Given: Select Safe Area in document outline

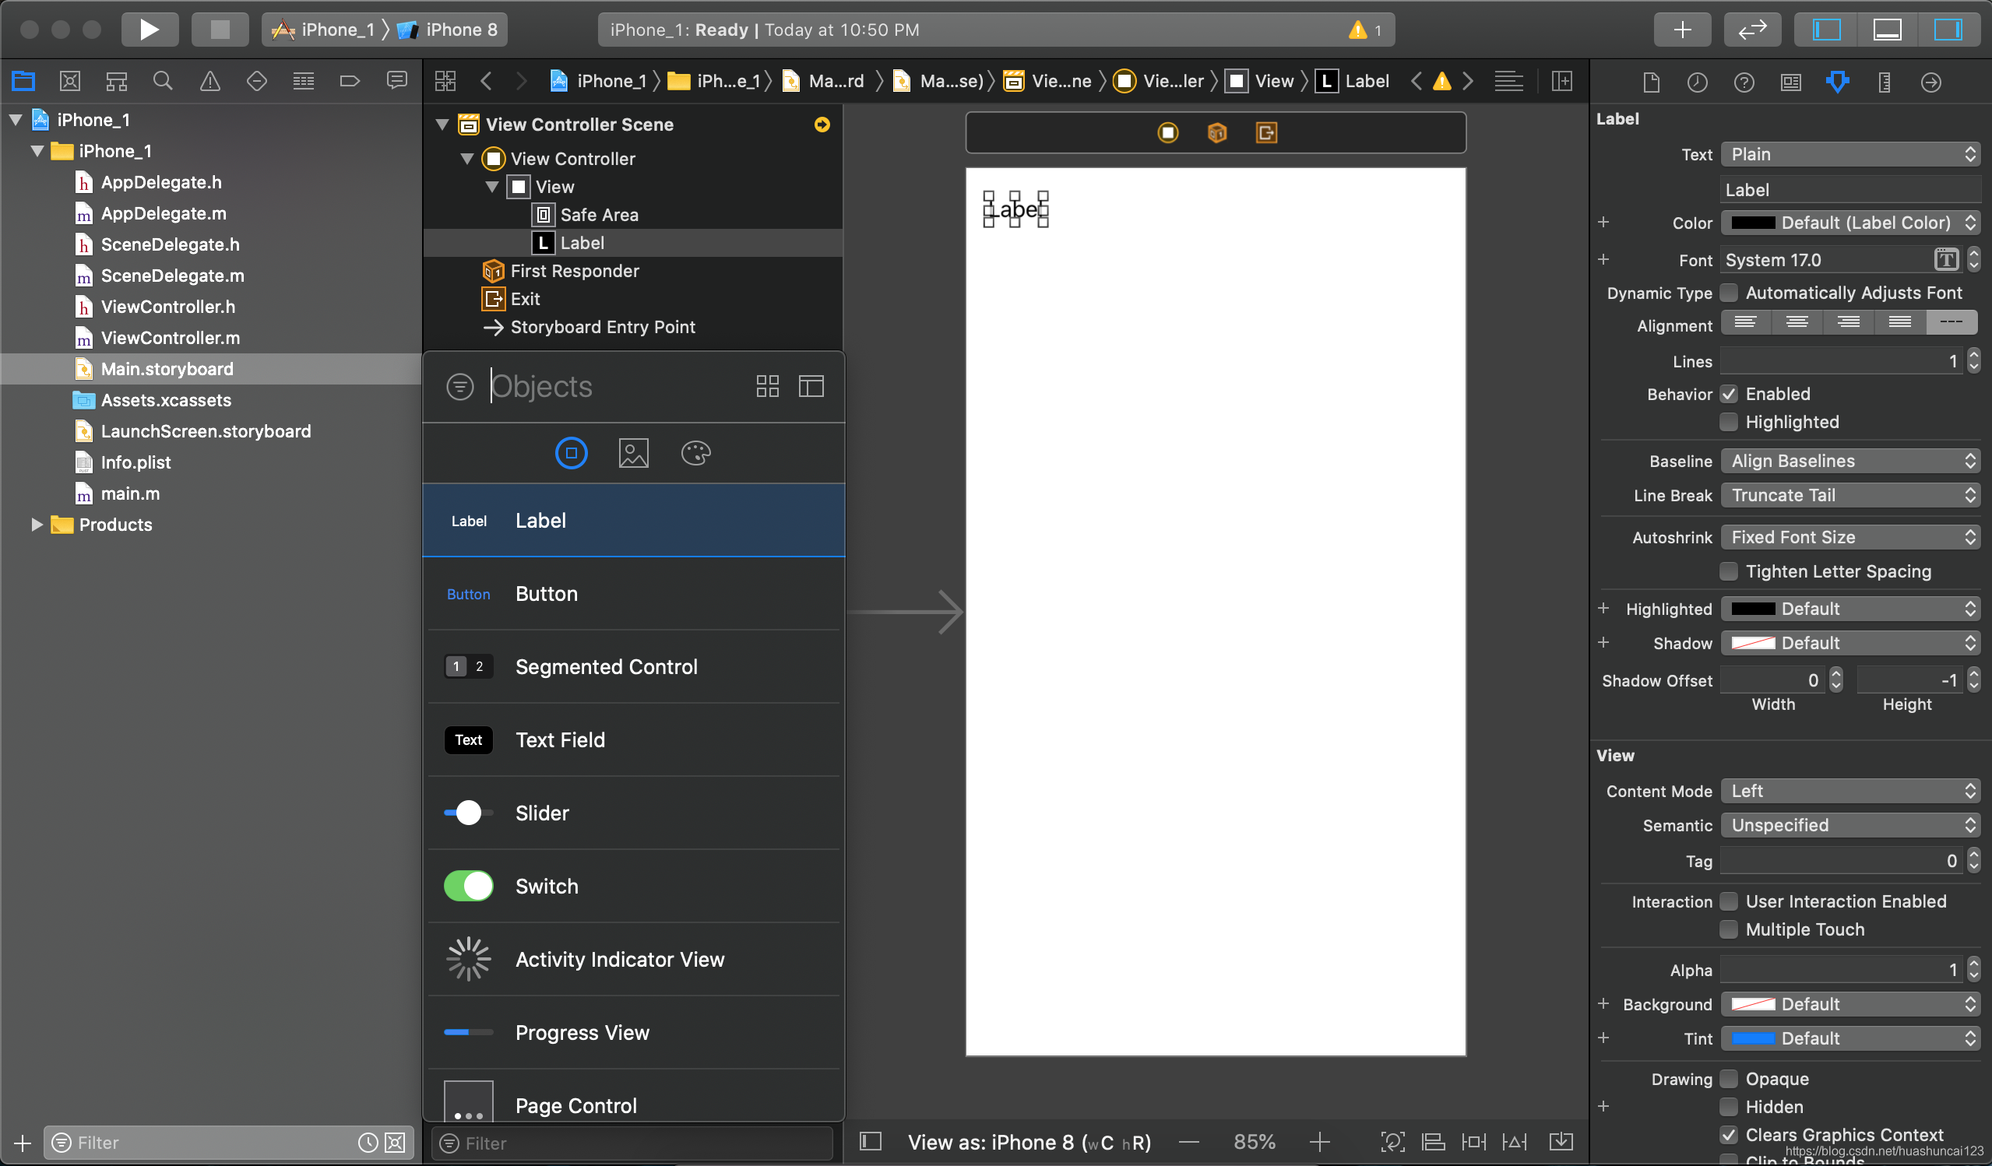Looking at the screenshot, I should 598,215.
